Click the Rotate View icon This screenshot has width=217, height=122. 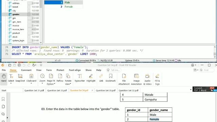click(x=68, y=76)
